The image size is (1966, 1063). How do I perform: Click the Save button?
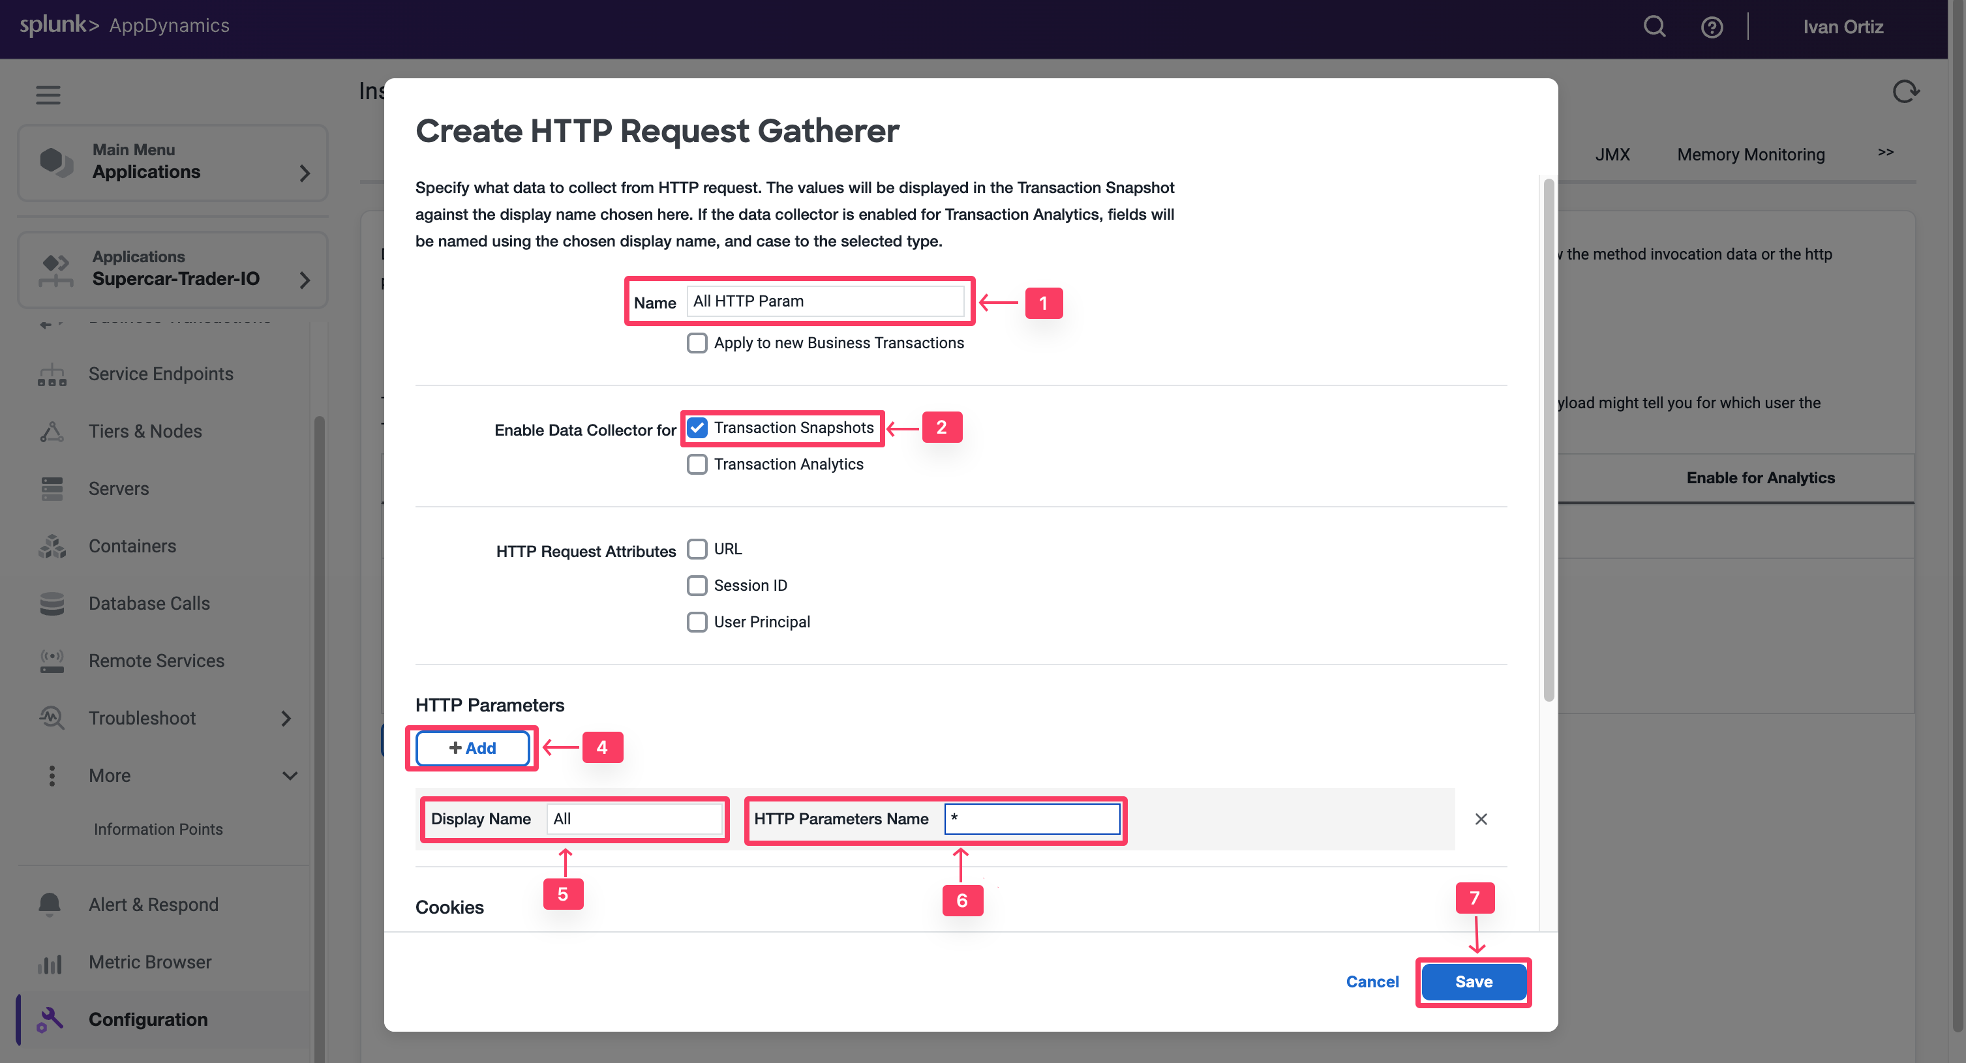pos(1473,982)
